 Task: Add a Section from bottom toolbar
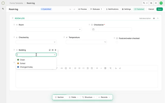click(59, 97)
